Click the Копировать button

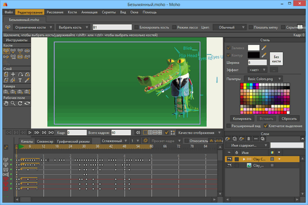(242, 118)
